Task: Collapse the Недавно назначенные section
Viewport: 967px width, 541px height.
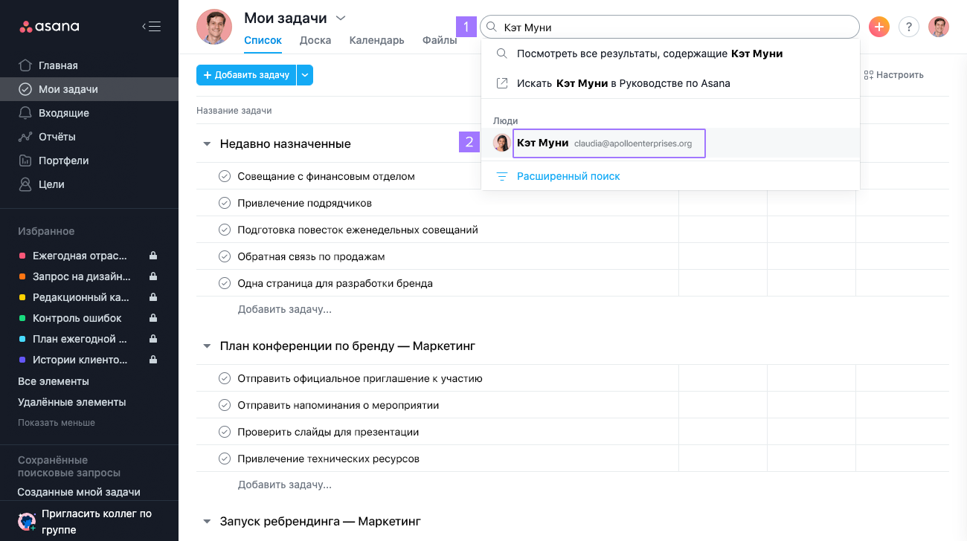Action: tap(206, 143)
